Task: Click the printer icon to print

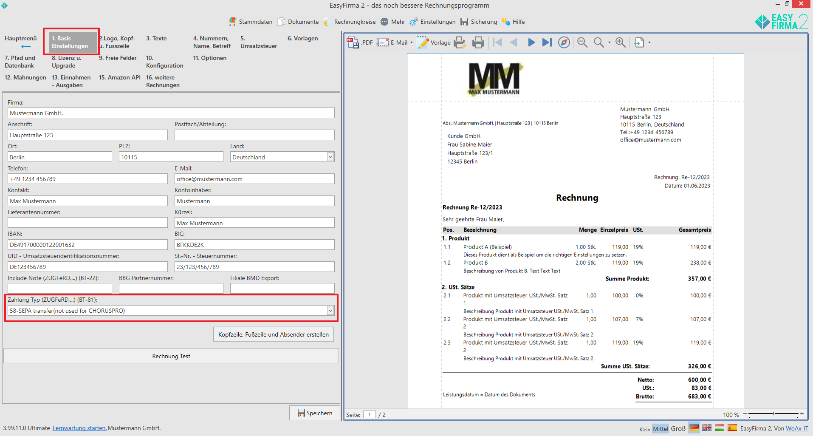Action: [x=478, y=42]
